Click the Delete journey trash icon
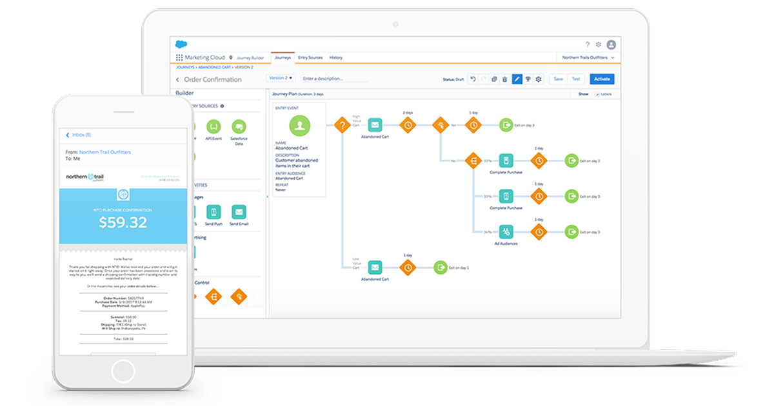The width and height of the screenshot is (774, 406). tap(504, 79)
